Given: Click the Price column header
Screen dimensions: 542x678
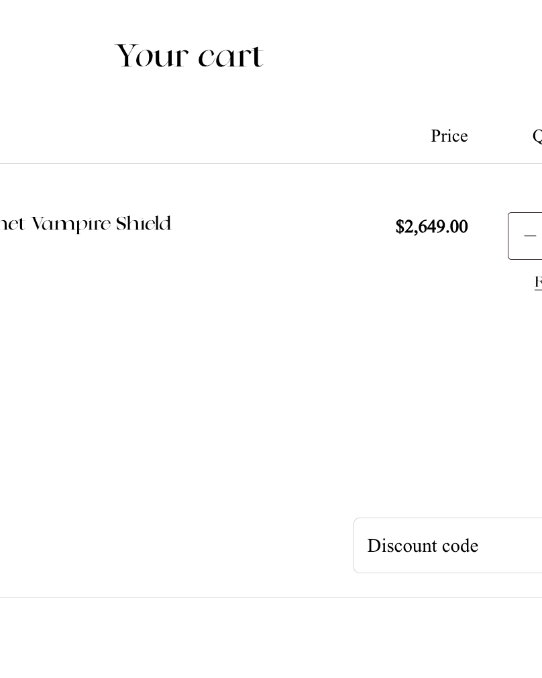Looking at the screenshot, I should tap(449, 136).
